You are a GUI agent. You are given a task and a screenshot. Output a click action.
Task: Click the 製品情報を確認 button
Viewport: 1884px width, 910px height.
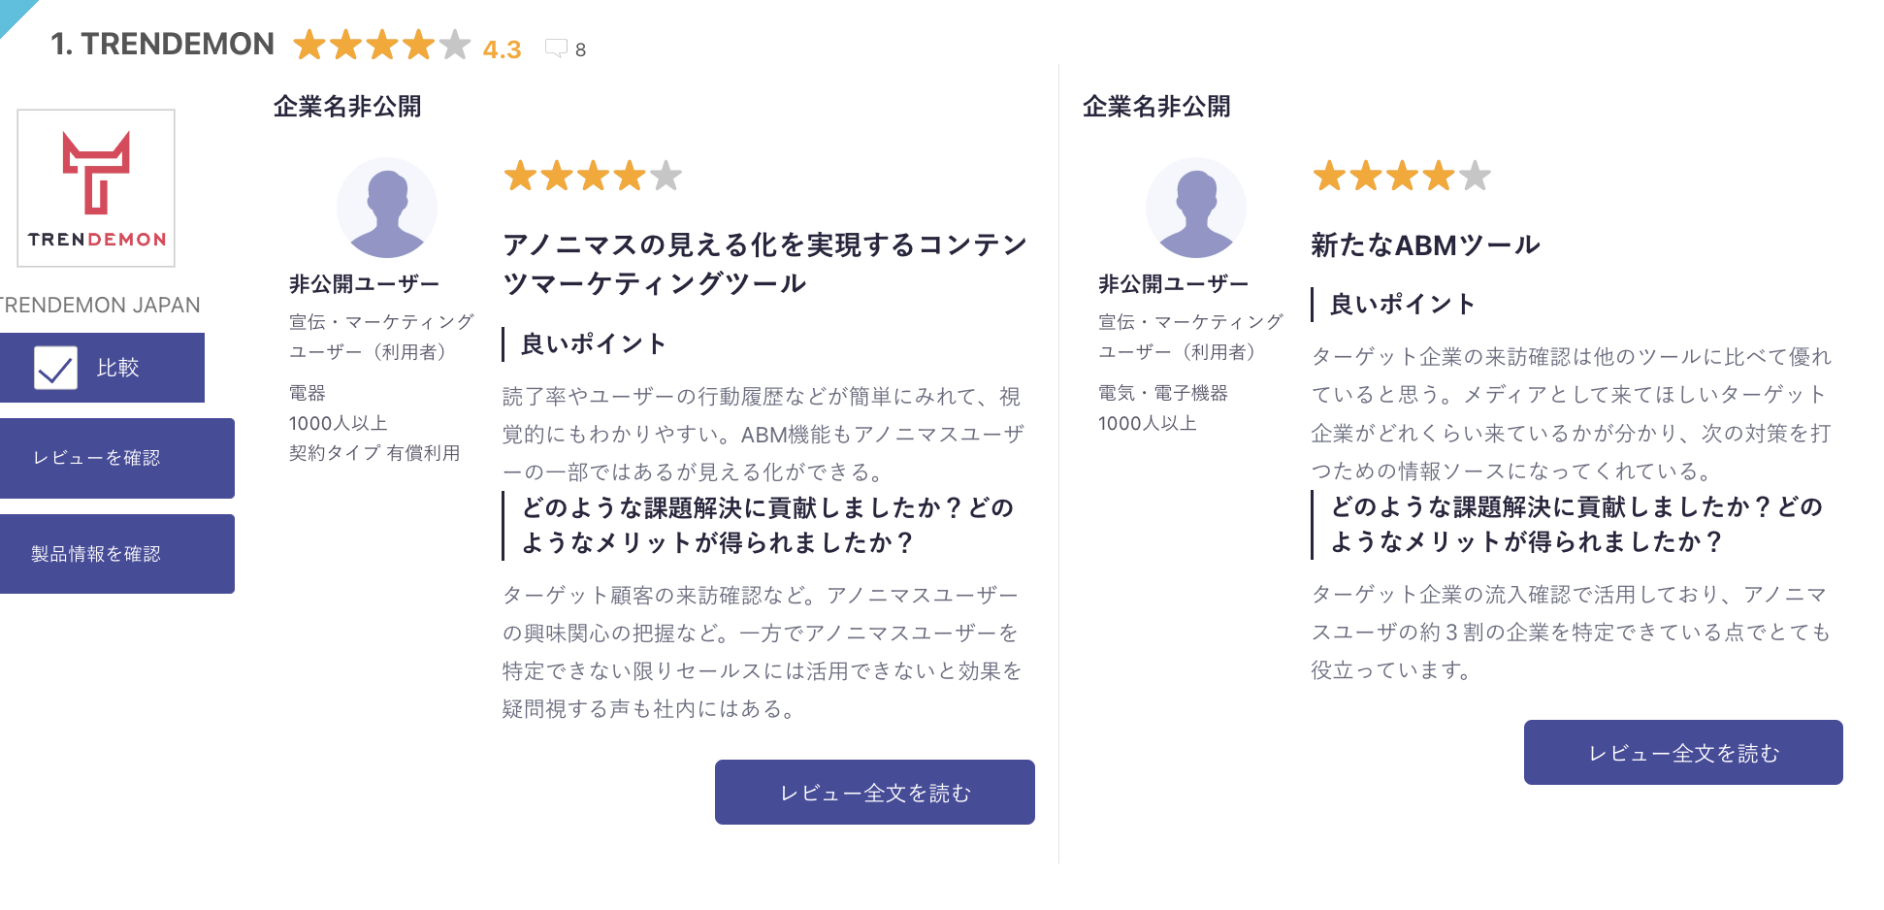[x=116, y=554]
